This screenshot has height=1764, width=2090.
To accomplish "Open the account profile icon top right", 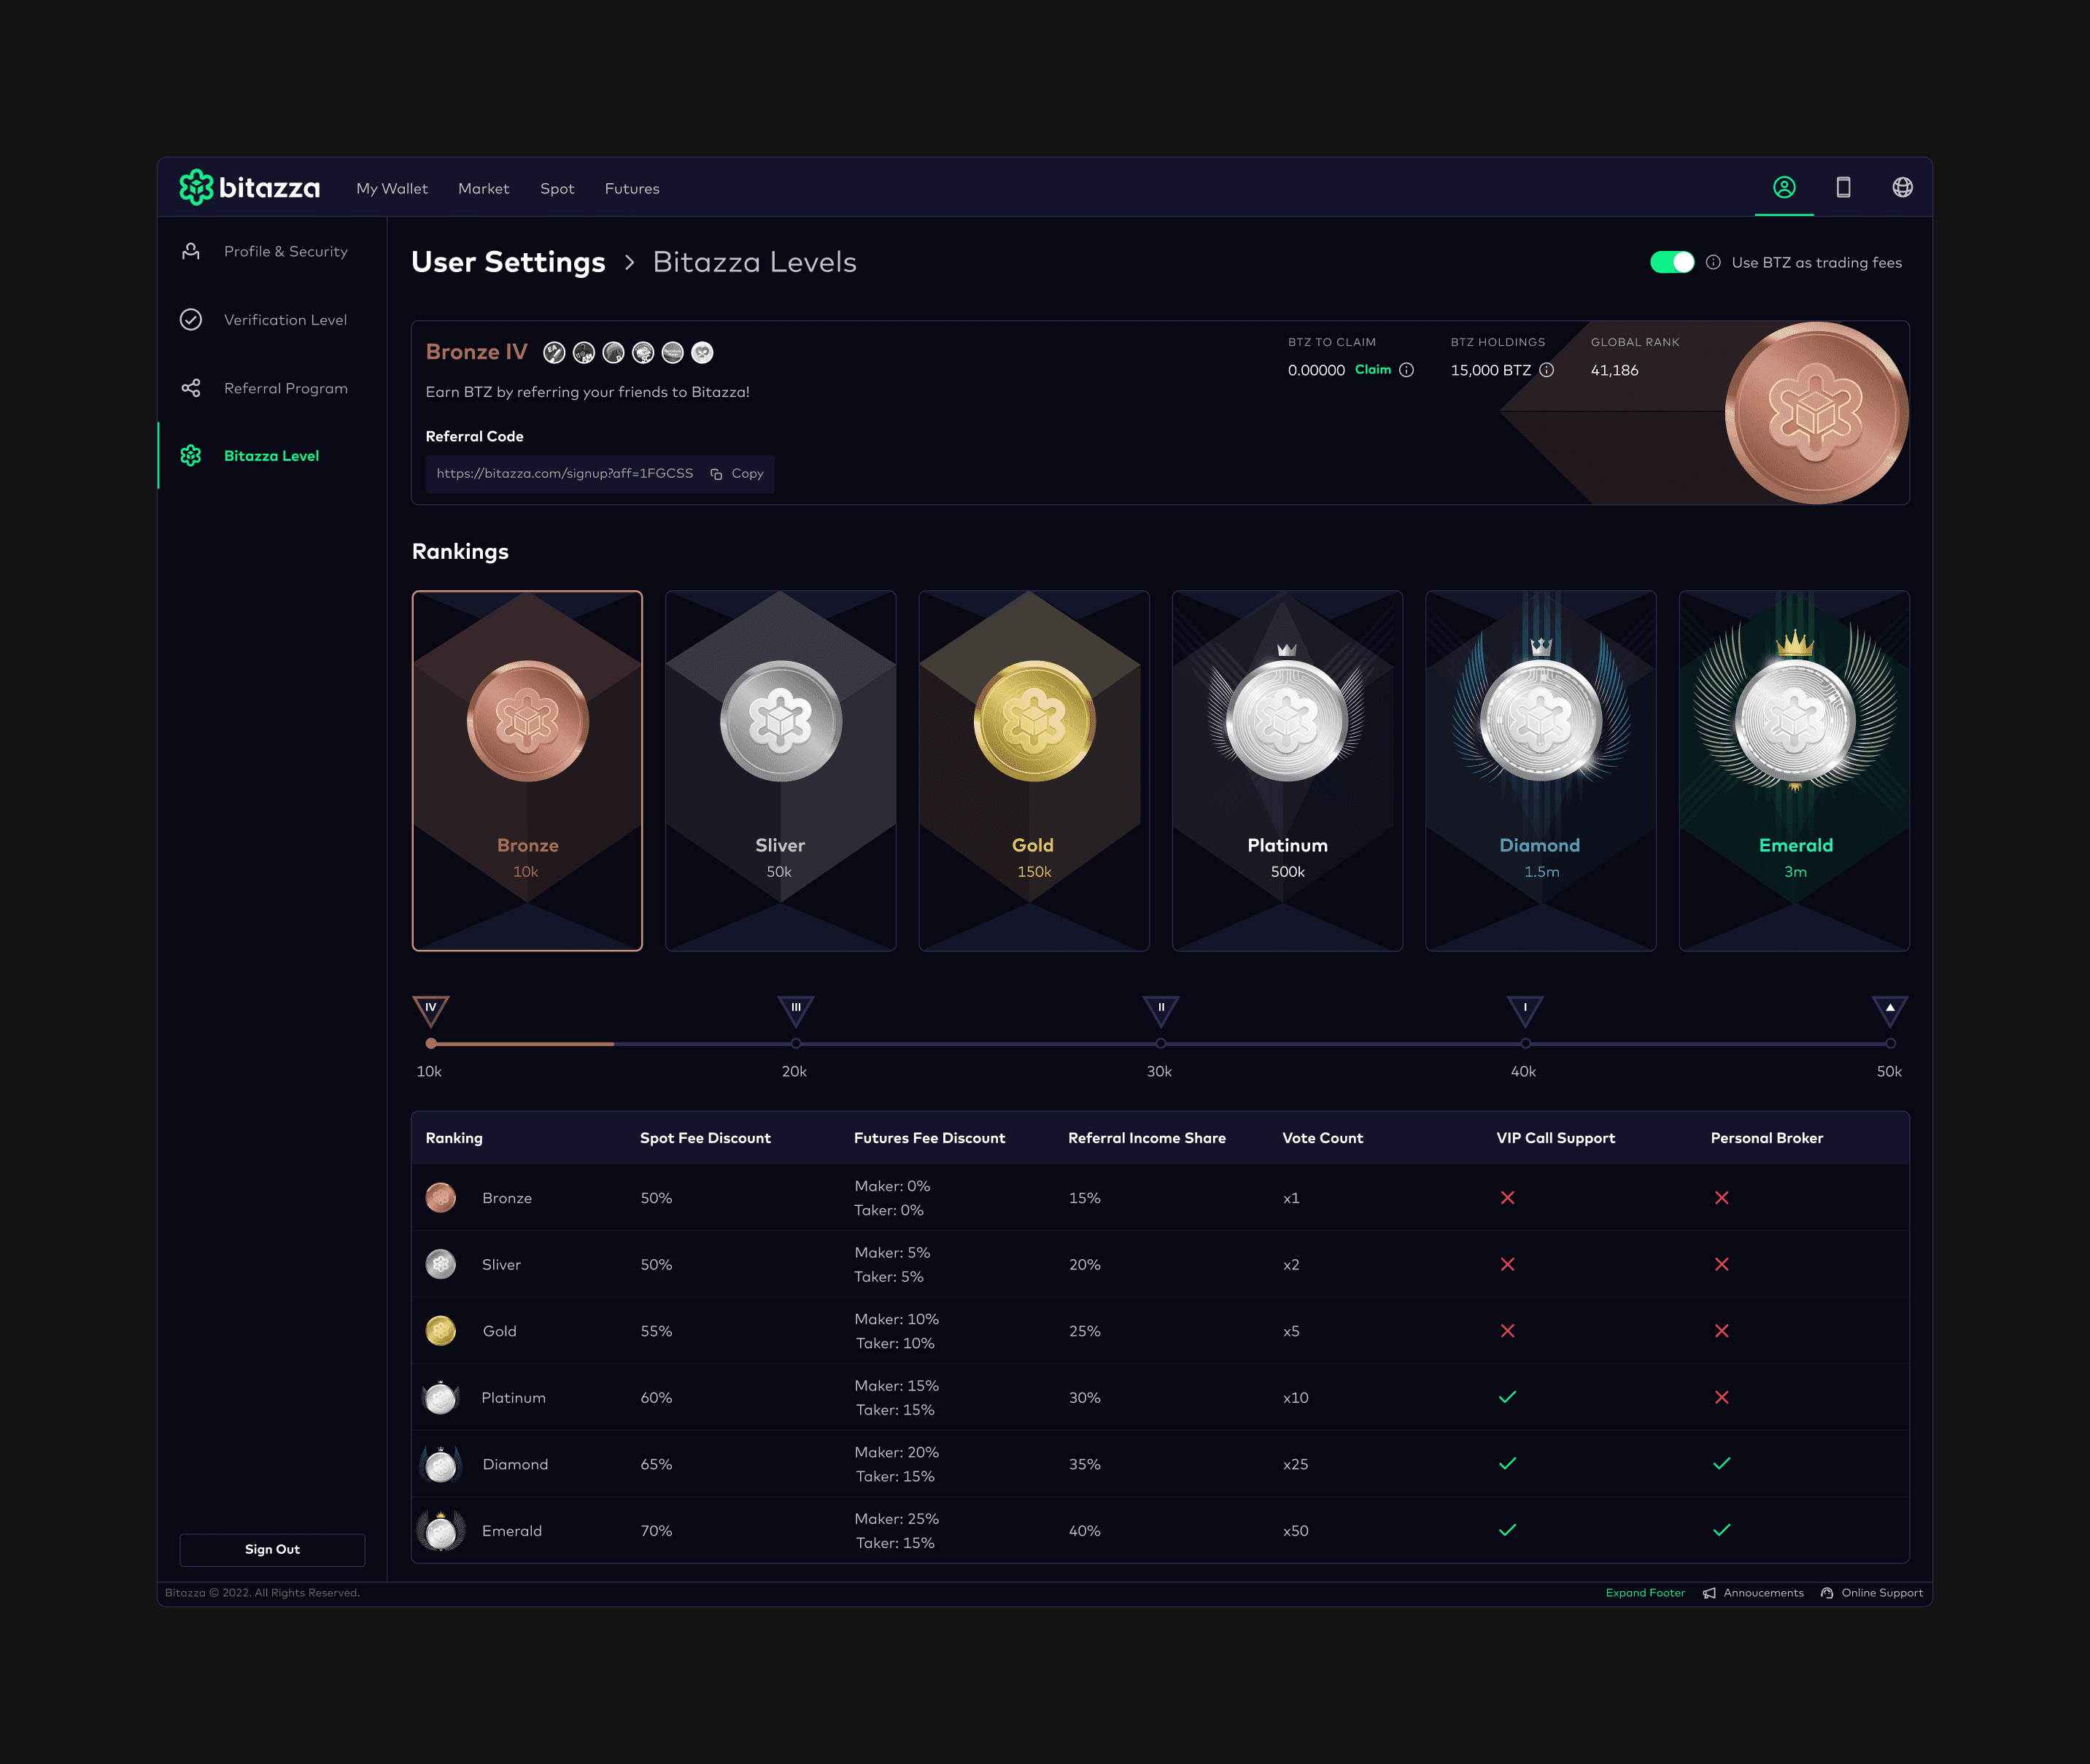I will pyautogui.click(x=1784, y=187).
